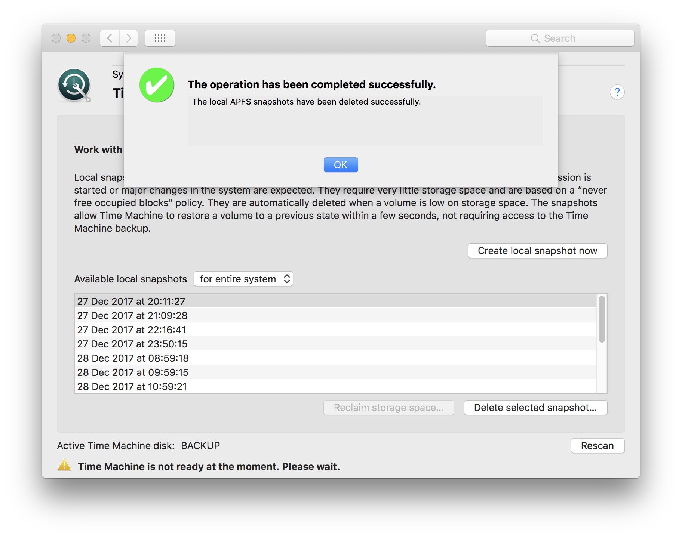Click the 'Active Time Machine disk:' label
The image size is (682, 538).
(116, 446)
